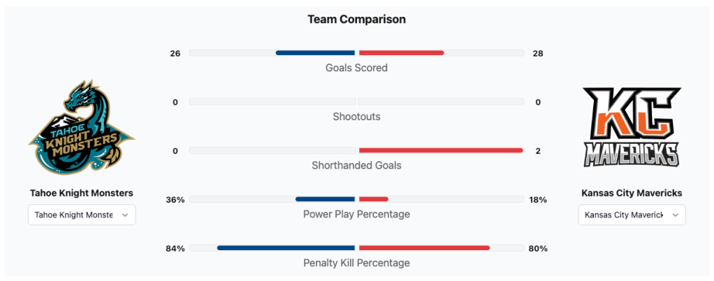Click the Team Comparison heading
Viewport: 714px width, 281px height.
(356, 20)
